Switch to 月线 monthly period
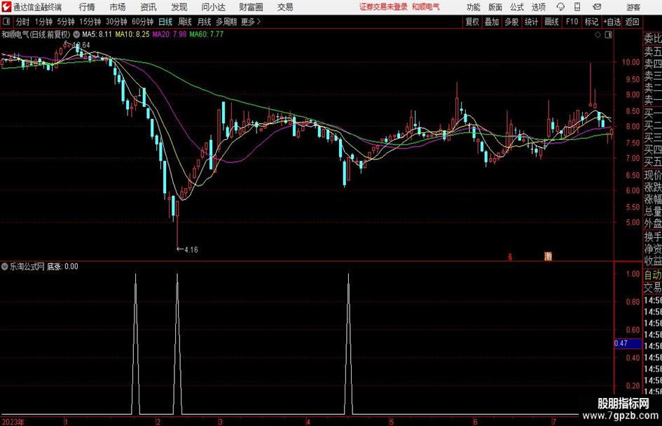 [x=205, y=22]
